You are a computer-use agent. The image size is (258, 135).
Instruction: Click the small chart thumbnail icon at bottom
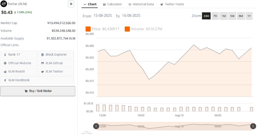87,132
